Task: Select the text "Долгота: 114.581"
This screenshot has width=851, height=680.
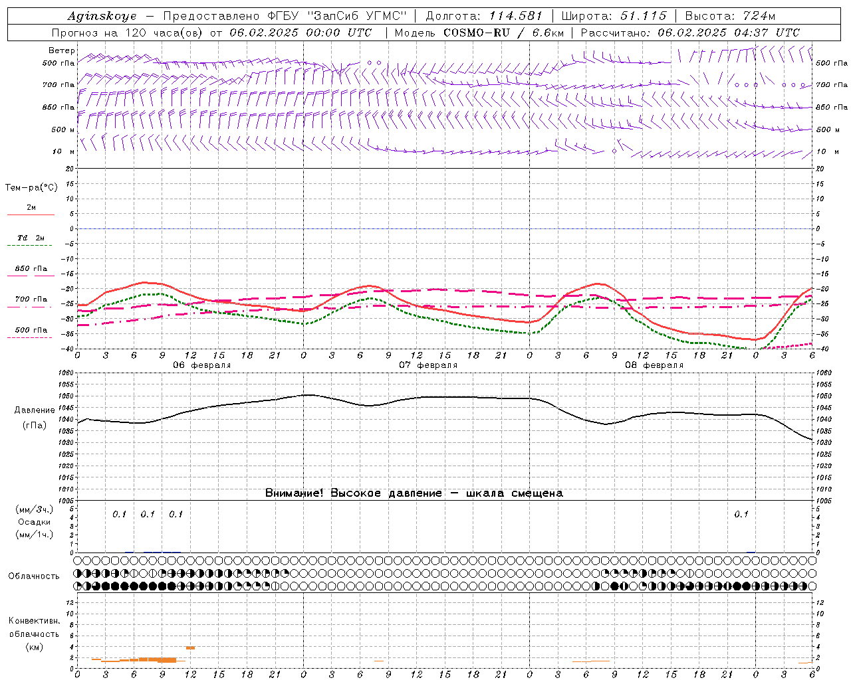Action: point(484,17)
